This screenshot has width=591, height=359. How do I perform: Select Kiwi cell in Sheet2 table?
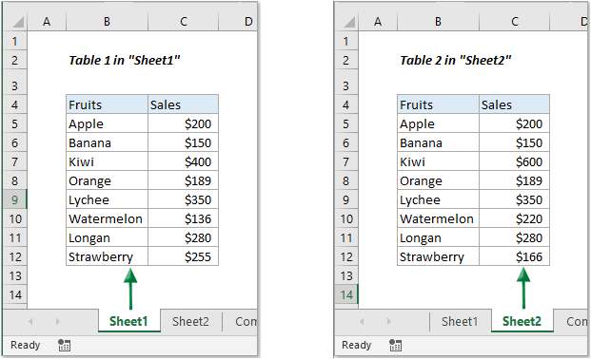coord(438,161)
